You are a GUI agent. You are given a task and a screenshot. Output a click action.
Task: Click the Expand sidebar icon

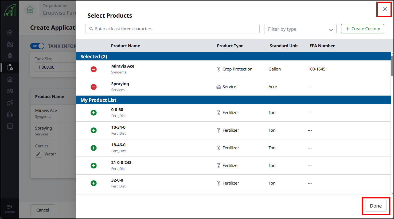tap(10, 208)
